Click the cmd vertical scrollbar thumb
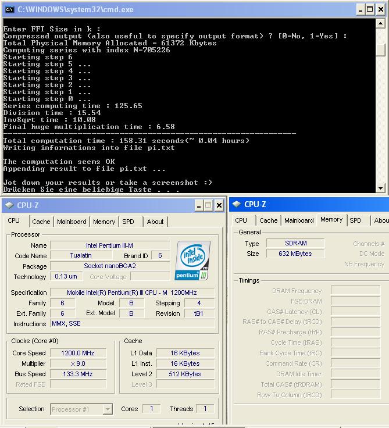The height and width of the screenshot is (428, 389). [380, 49]
